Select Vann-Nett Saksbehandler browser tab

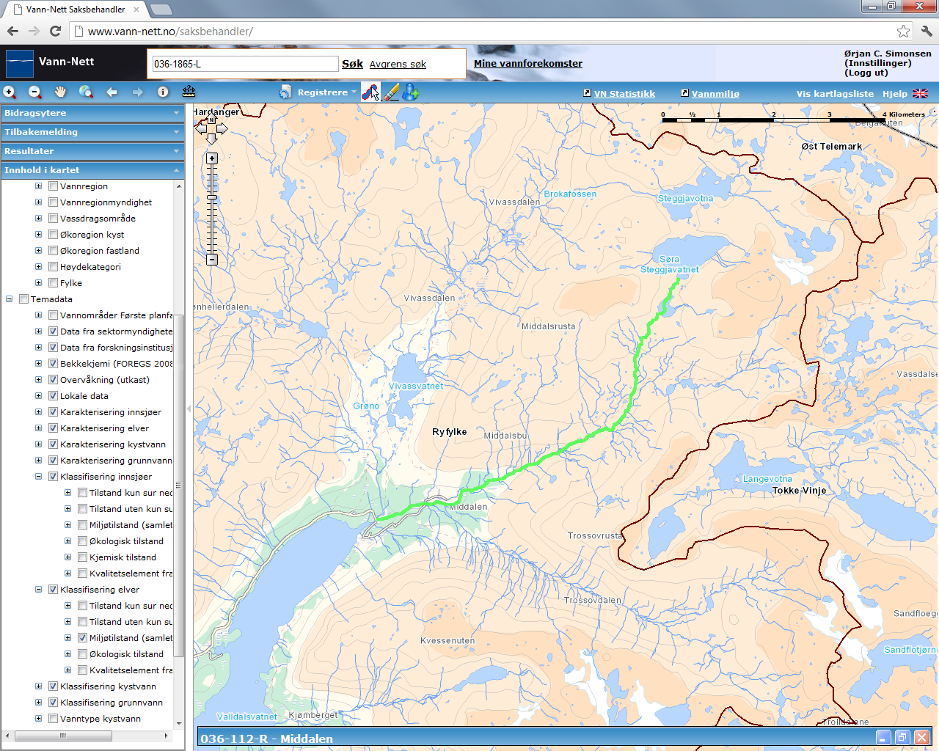[x=76, y=9]
